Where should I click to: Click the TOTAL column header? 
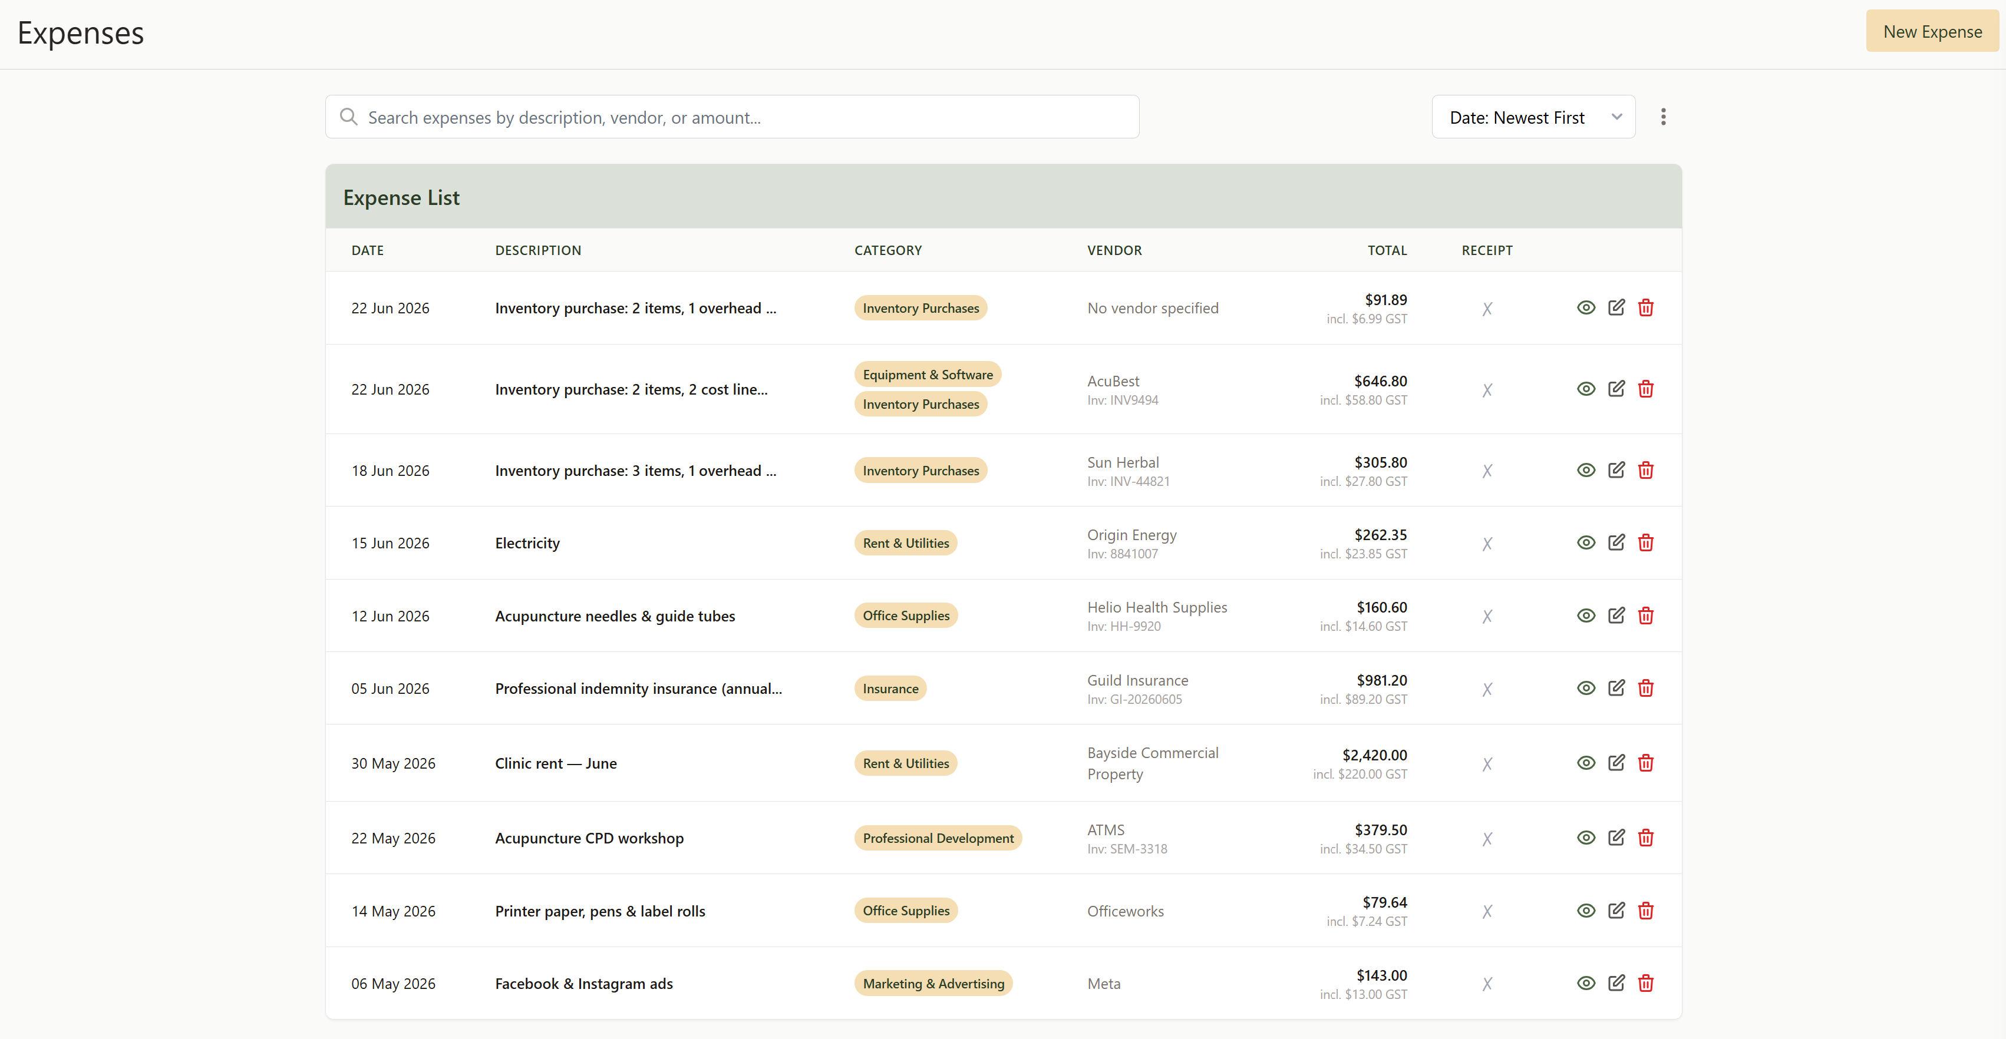point(1387,250)
